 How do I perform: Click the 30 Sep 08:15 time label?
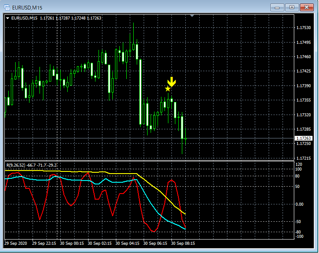point(183,243)
